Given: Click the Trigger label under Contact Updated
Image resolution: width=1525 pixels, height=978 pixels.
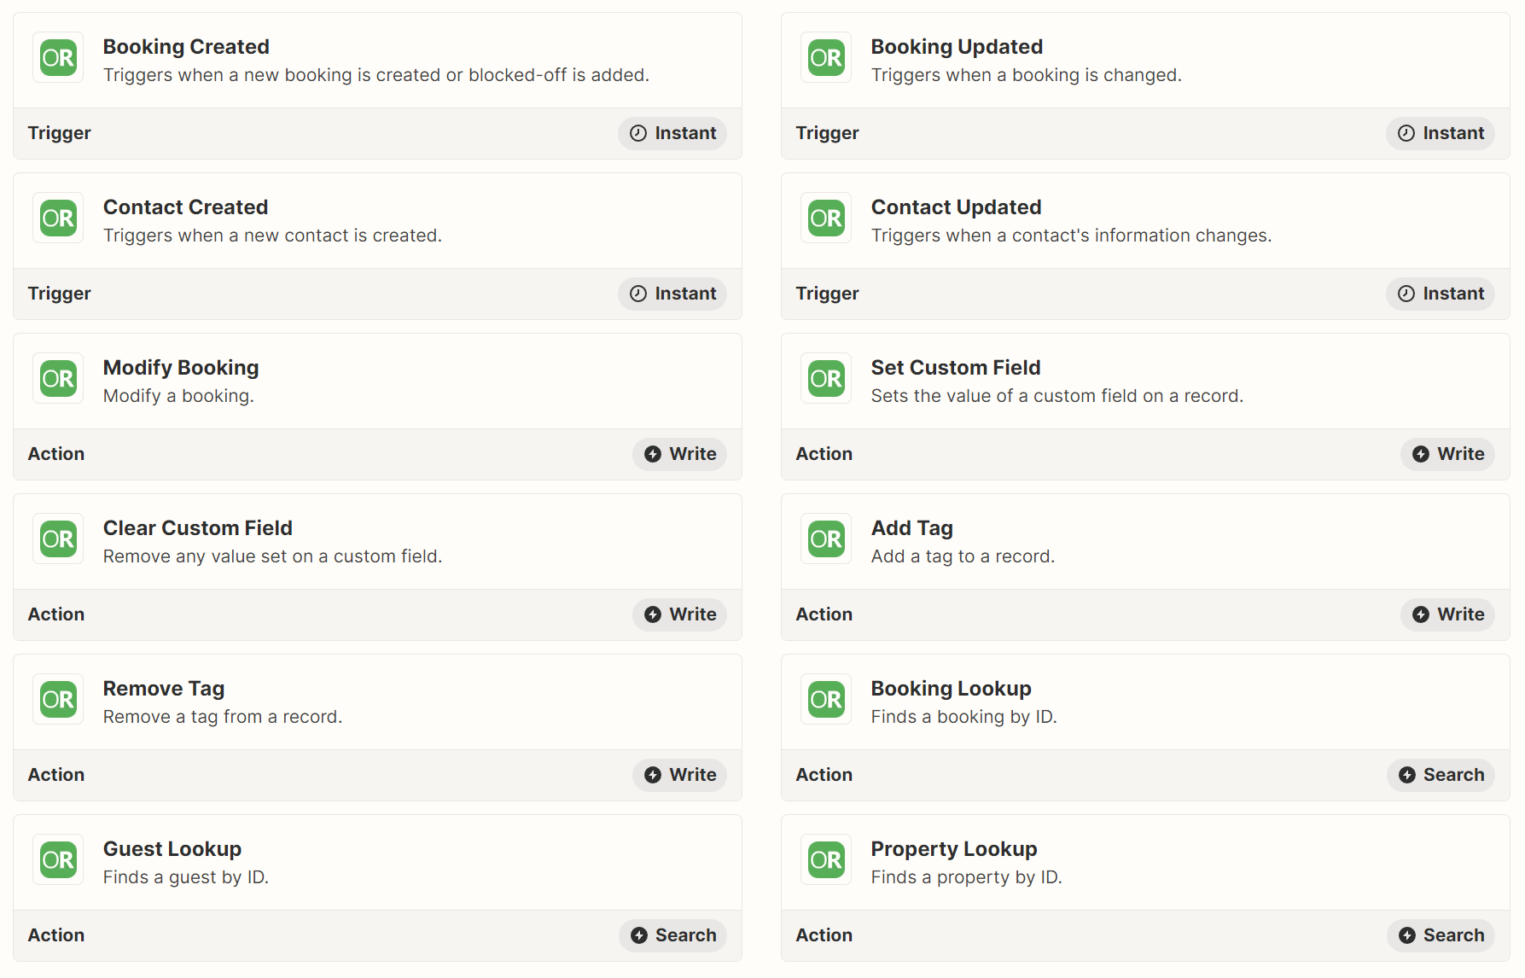Looking at the screenshot, I should point(827,294).
